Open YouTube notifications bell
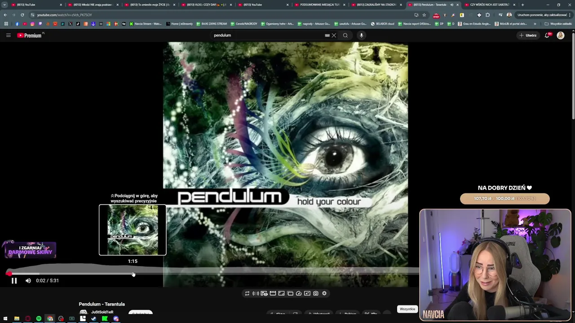The height and width of the screenshot is (323, 575). 547,35
